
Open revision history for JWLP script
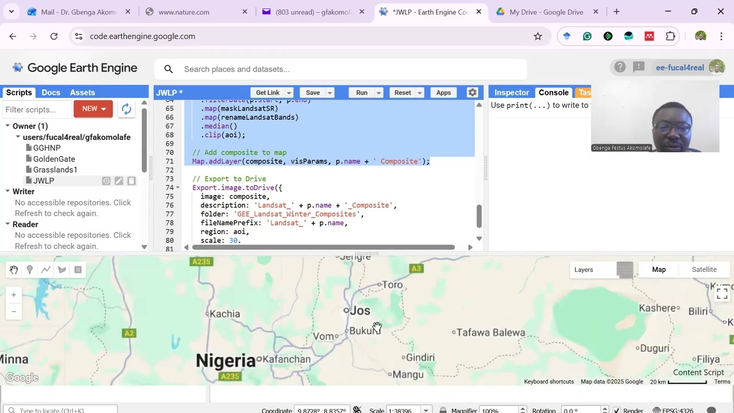click(x=106, y=181)
